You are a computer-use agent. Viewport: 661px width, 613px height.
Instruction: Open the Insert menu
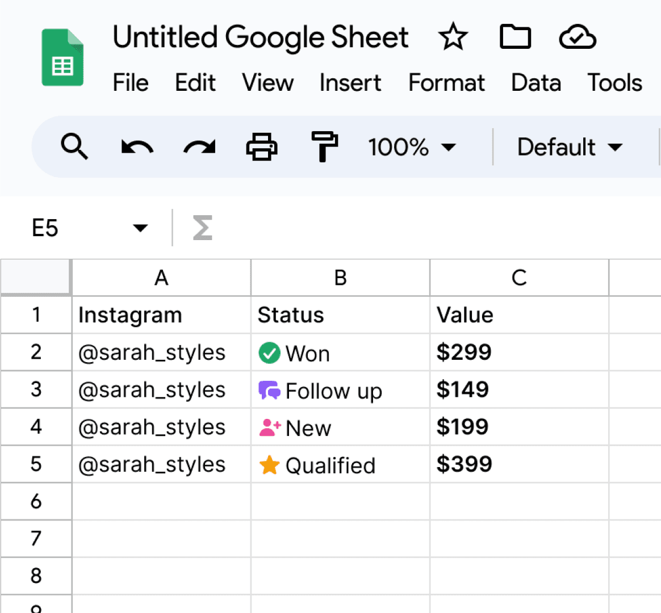tap(350, 83)
